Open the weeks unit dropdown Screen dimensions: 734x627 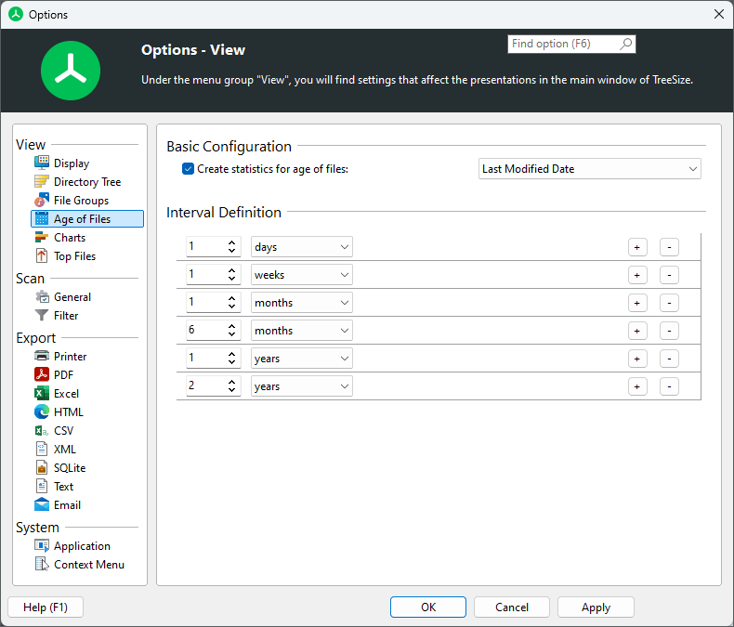[301, 275]
